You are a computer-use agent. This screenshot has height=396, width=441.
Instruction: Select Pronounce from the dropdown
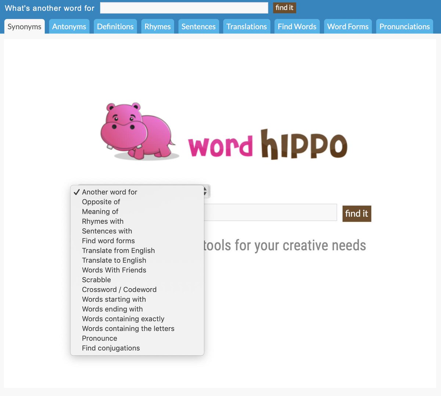(137, 338)
